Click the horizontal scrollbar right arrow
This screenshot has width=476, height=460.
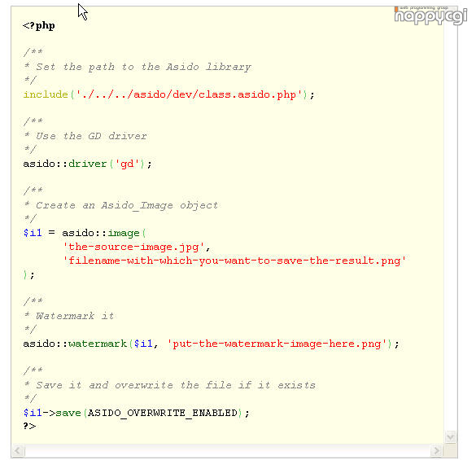pos(437,450)
